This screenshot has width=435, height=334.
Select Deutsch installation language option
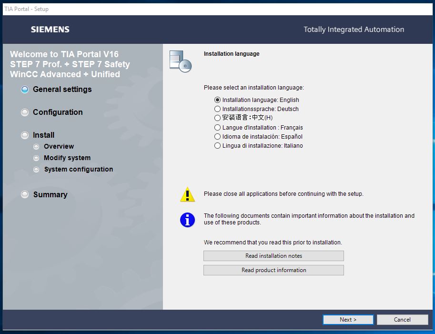(x=218, y=109)
